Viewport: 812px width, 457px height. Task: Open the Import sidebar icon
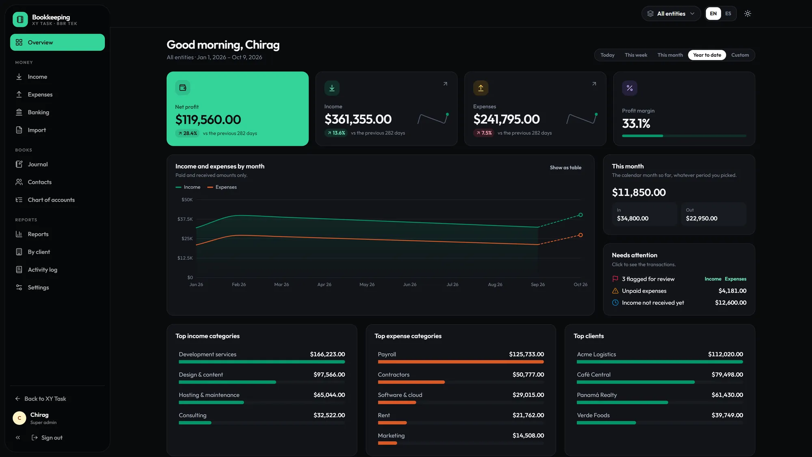[x=19, y=130]
